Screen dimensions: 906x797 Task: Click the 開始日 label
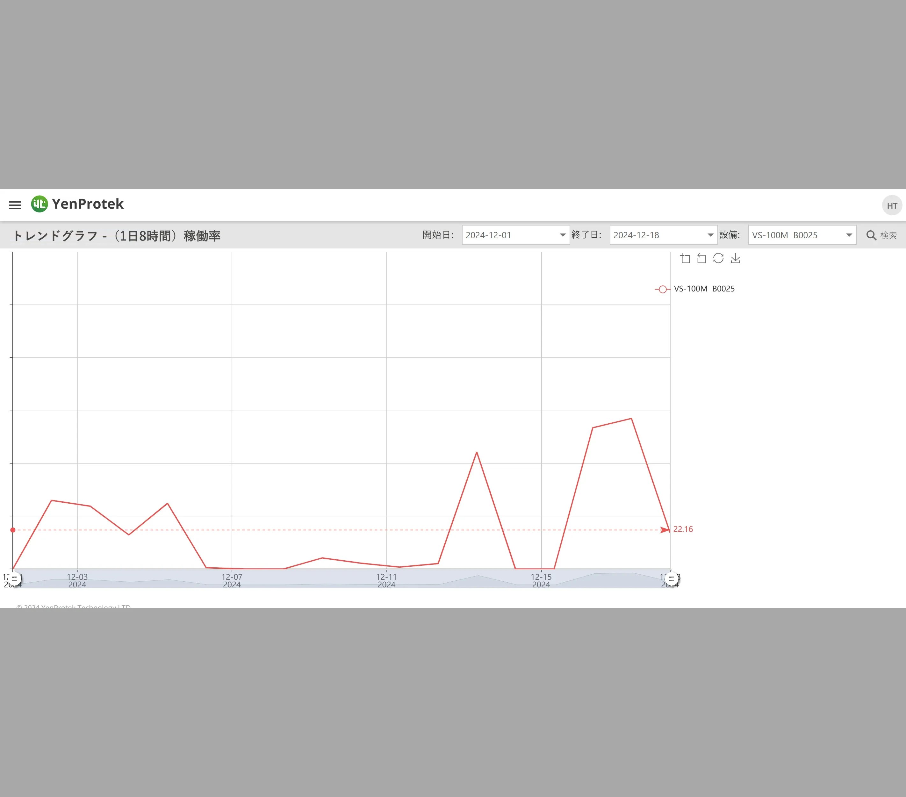pyautogui.click(x=438, y=235)
